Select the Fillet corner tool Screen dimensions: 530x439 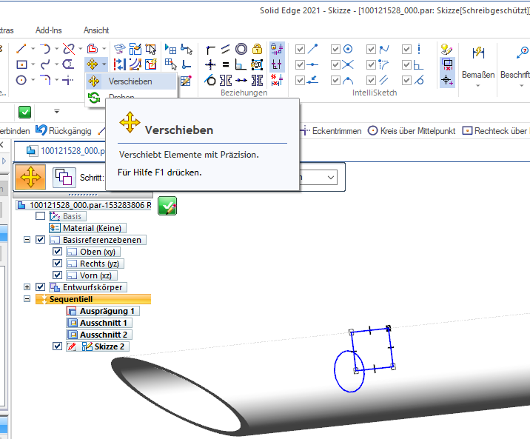click(x=45, y=80)
